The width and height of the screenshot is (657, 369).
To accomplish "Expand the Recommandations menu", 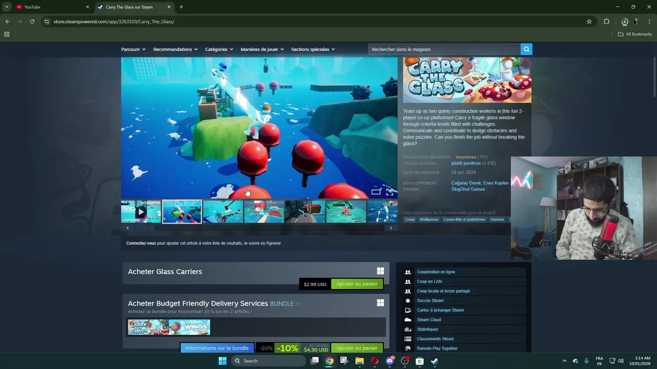I will (176, 49).
